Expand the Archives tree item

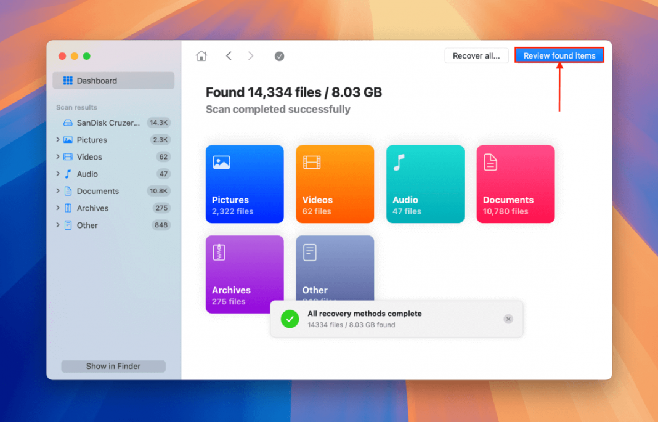pos(58,208)
